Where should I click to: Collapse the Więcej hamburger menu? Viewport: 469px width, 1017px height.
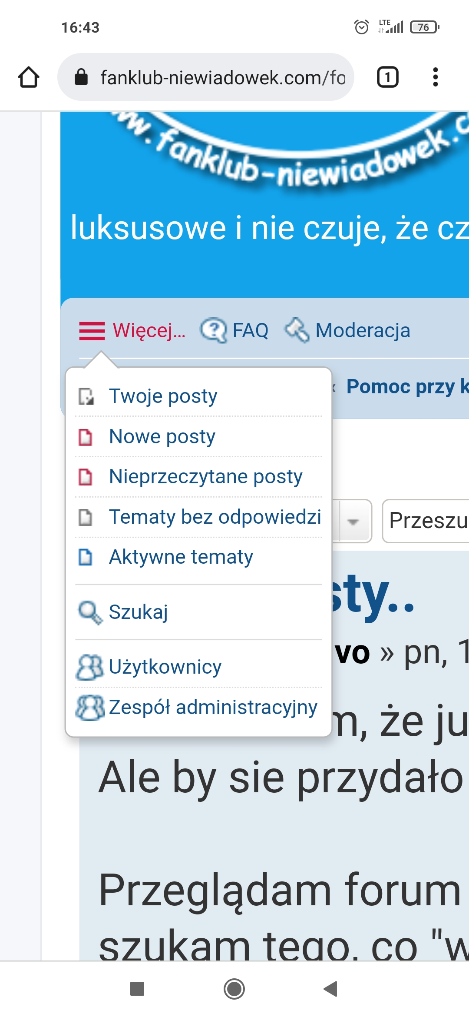click(92, 331)
